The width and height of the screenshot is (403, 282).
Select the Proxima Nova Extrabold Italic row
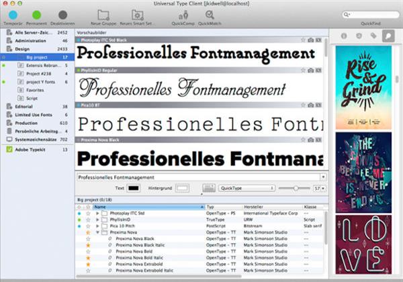199,271
